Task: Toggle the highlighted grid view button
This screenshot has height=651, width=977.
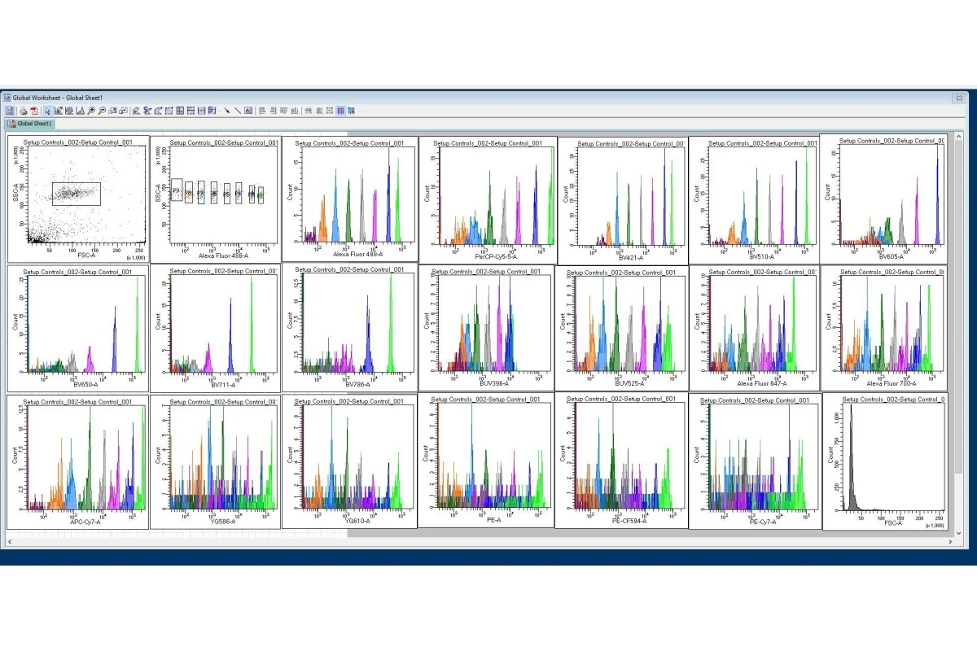Action: tap(340, 111)
